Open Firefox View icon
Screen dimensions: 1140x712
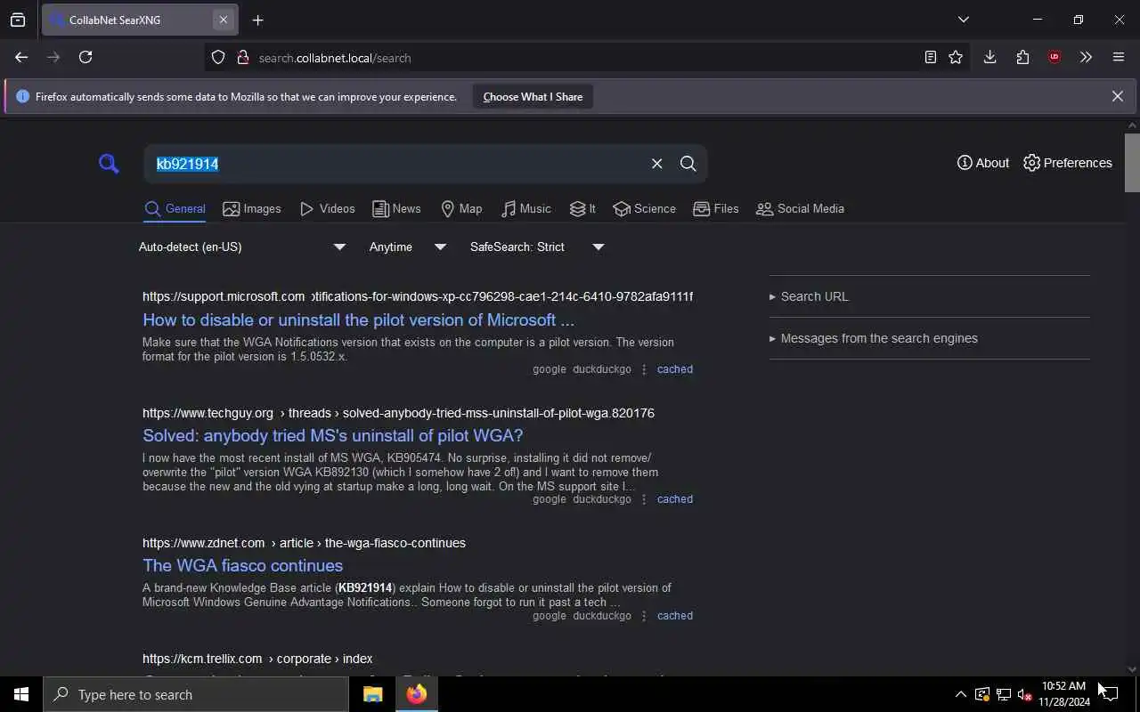point(18,20)
